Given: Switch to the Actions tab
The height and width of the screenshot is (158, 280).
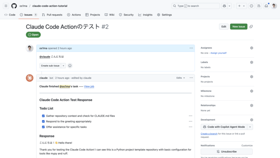Looking at the screenshot, I should [74, 15].
